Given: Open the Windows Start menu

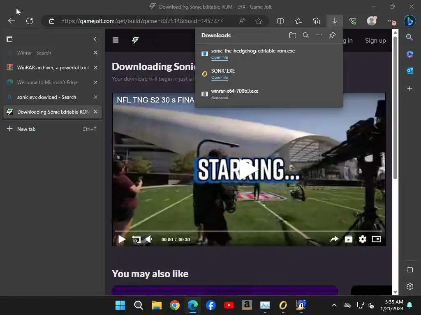Looking at the screenshot, I should coord(120,305).
